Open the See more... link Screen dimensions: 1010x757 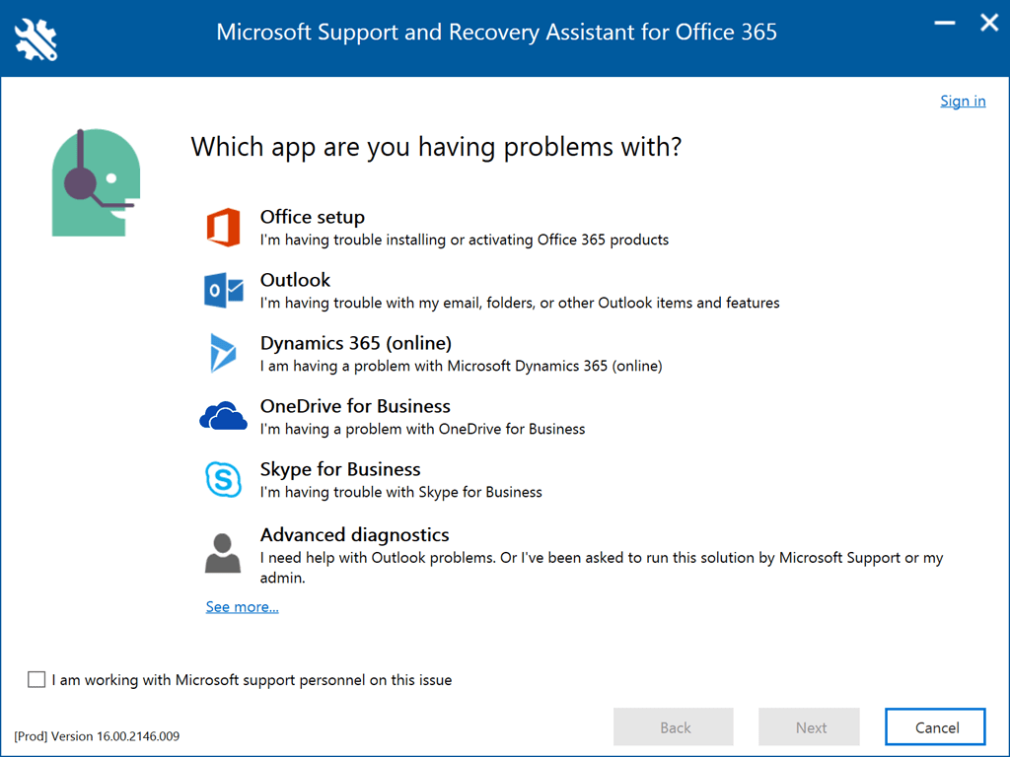pos(243,606)
